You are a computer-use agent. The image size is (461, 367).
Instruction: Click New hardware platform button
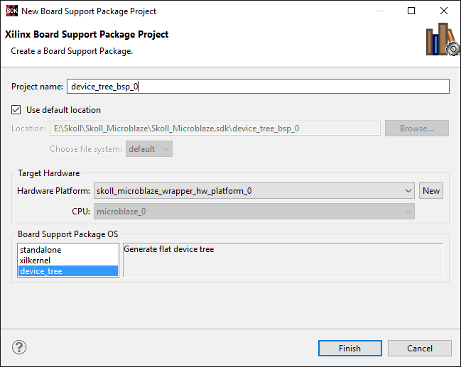point(431,190)
